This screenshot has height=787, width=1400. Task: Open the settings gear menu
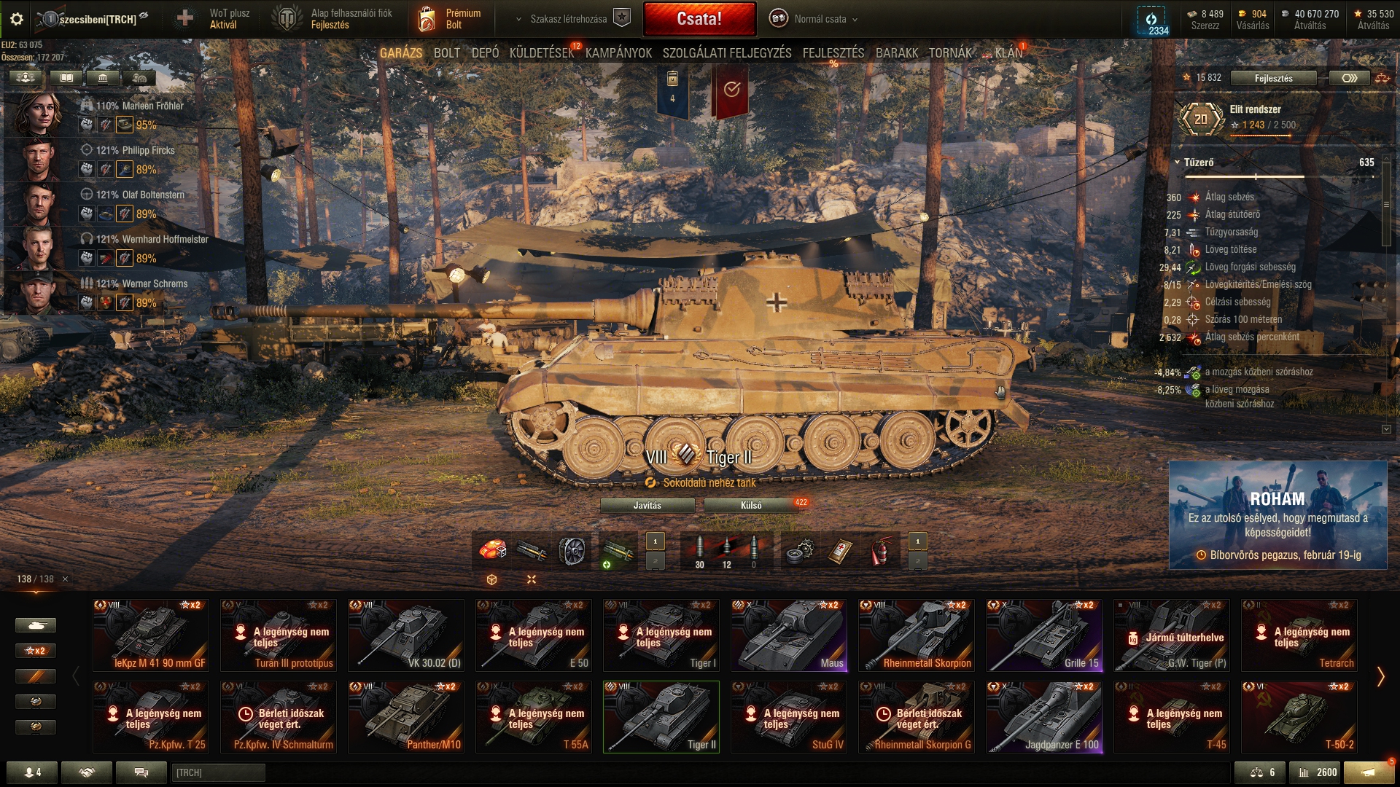[17, 19]
